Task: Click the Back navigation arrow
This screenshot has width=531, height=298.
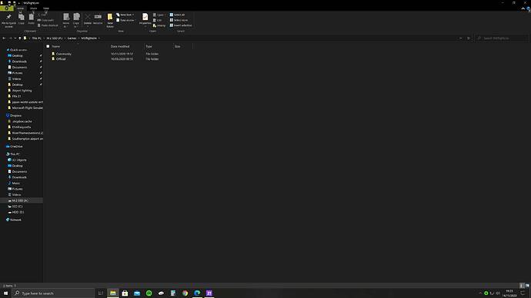Action: coord(4,38)
